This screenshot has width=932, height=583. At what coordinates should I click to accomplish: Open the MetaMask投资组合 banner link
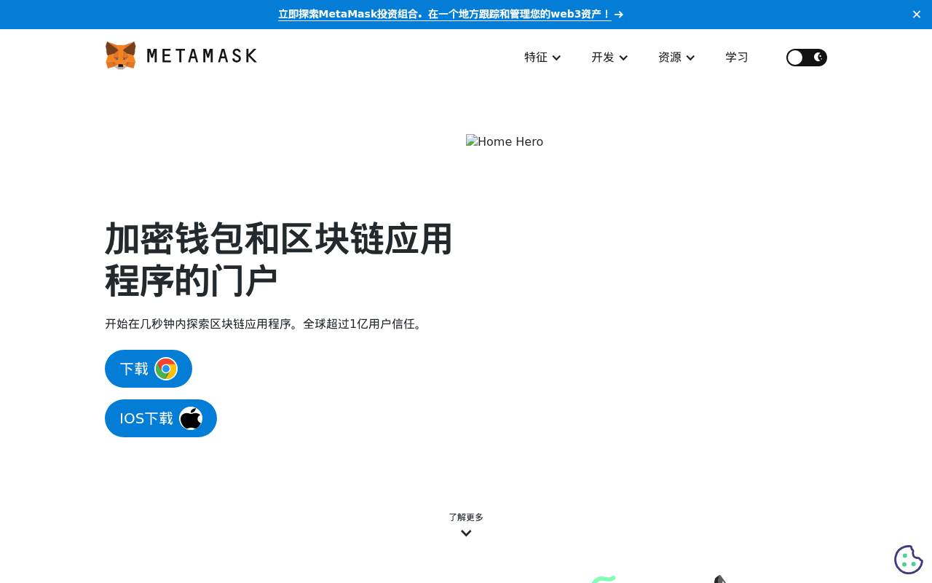(444, 15)
